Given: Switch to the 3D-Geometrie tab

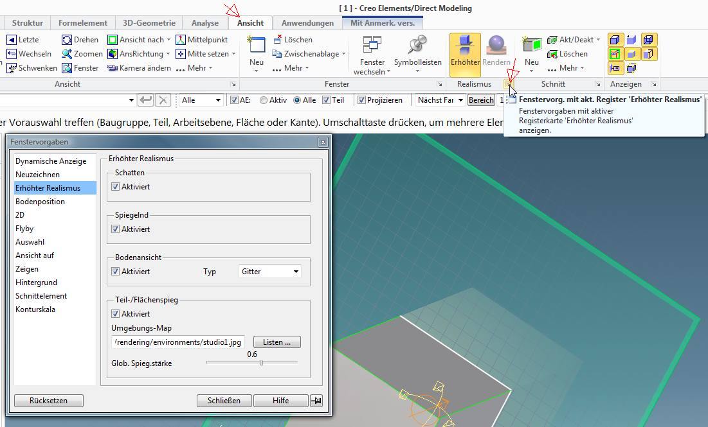Looking at the screenshot, I should click(x=149, y=23).
